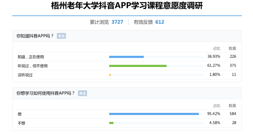Click the blue bar for 想
253x134 pixels.
154,114
